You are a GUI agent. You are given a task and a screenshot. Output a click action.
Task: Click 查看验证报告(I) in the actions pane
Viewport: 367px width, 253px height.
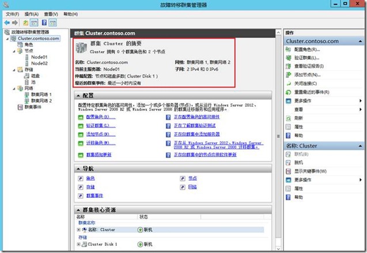(x=309, y=66)
